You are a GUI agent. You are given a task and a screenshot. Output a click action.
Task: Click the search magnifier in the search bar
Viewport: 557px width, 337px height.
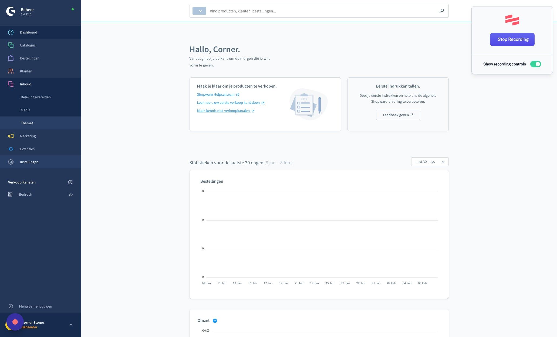tap(442, 11)
